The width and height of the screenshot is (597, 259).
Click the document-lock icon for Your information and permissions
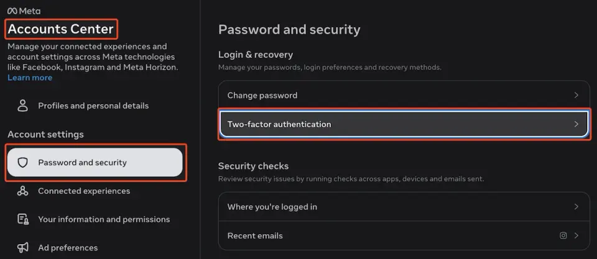coord(23,219)
